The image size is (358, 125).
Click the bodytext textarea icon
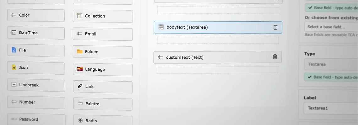point(161,27)
